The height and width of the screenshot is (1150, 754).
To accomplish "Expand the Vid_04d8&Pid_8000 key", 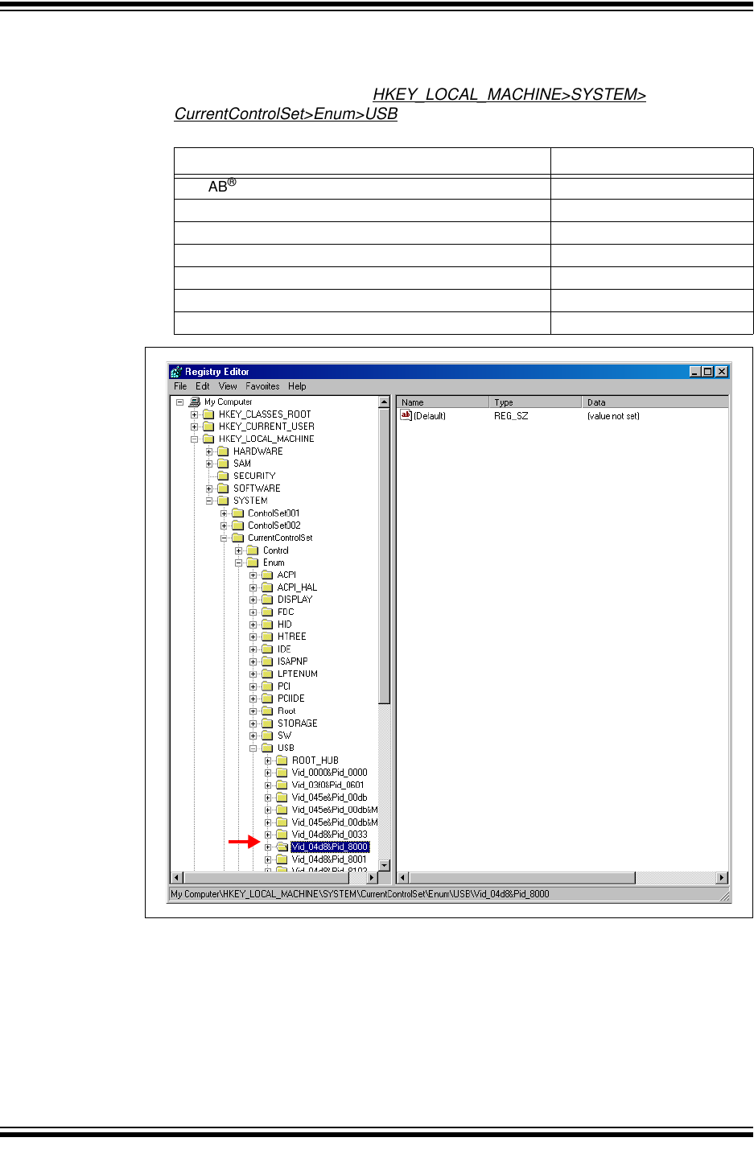I will [x=268, y=847].
